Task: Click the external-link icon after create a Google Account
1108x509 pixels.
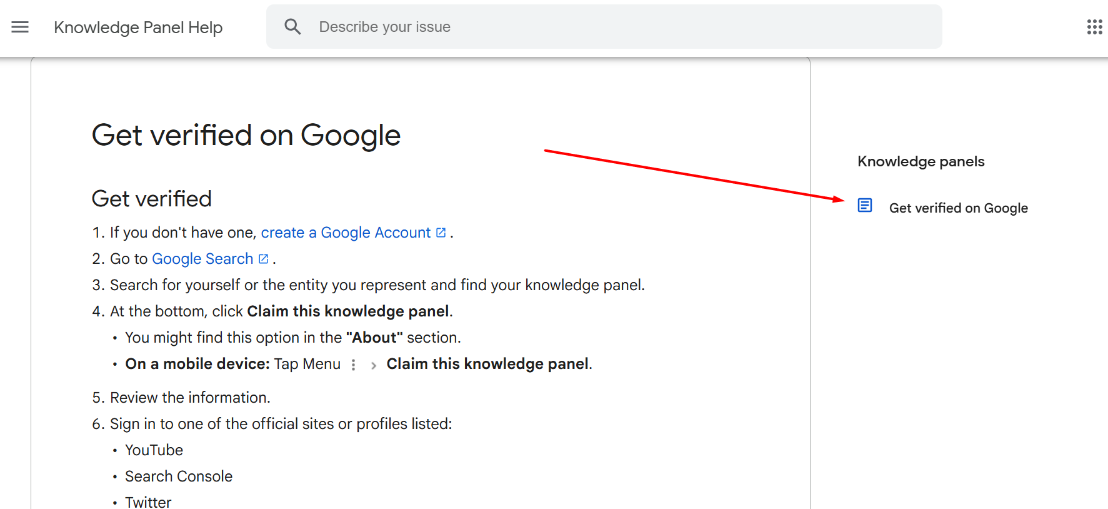Action: tap(441, 231)
